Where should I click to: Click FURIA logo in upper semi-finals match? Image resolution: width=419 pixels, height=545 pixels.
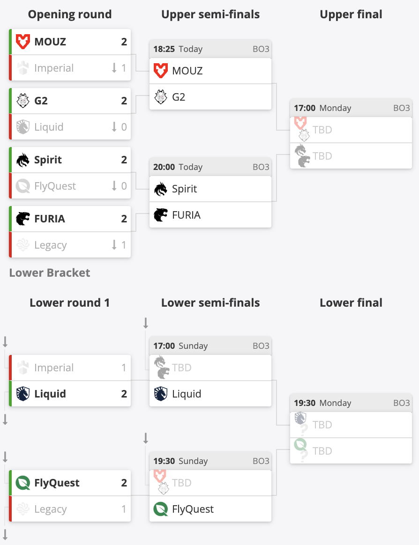(x=161, y=215)
